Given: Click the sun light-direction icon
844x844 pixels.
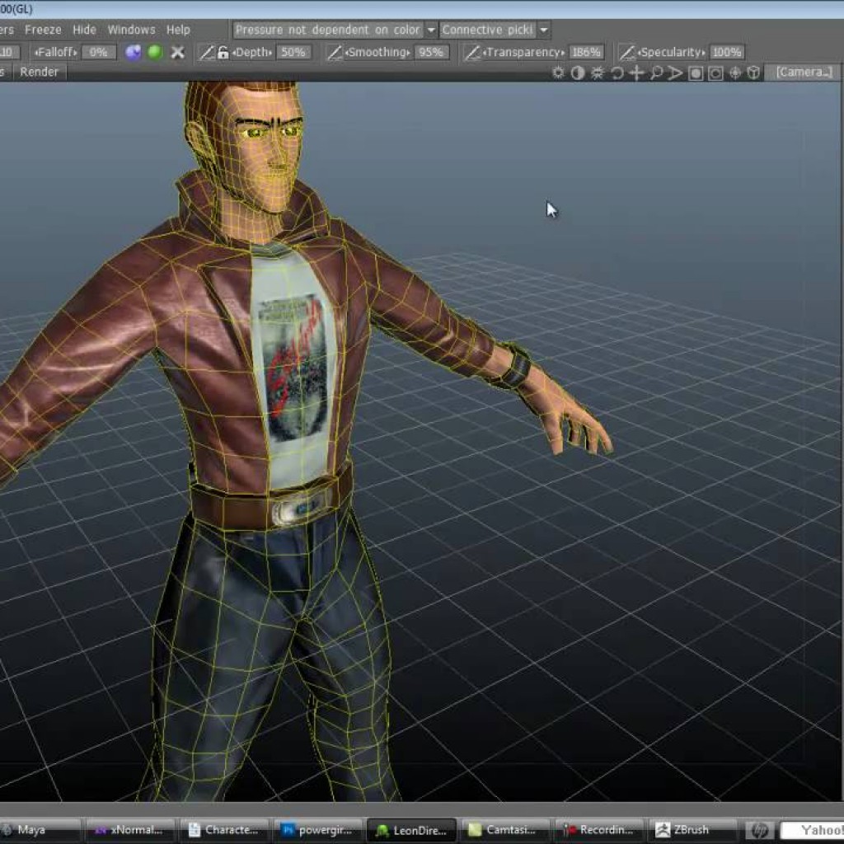Looking at the screenshot, I should [x=558, y=73].
